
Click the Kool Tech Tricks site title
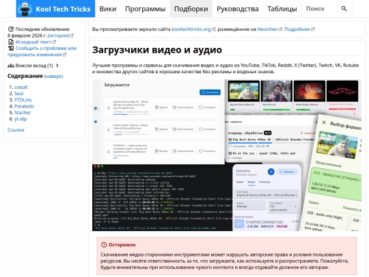63,9
